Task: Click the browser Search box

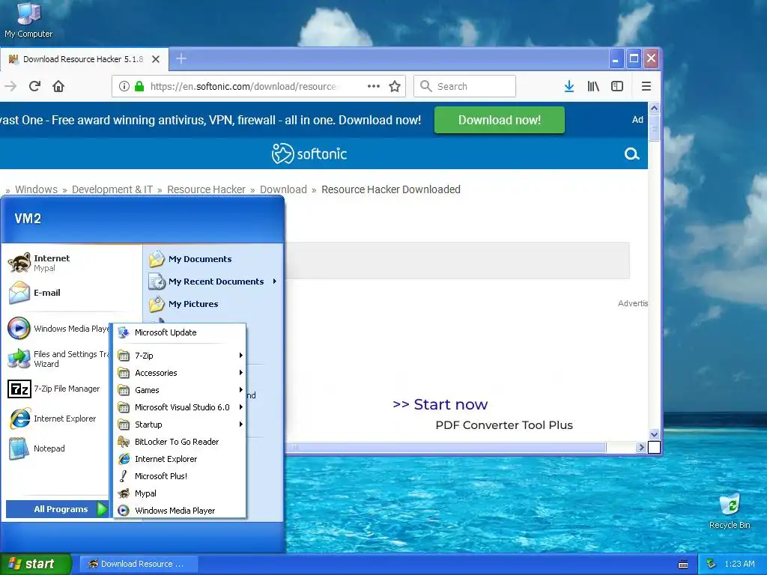Action: click(x=464, y=87)
